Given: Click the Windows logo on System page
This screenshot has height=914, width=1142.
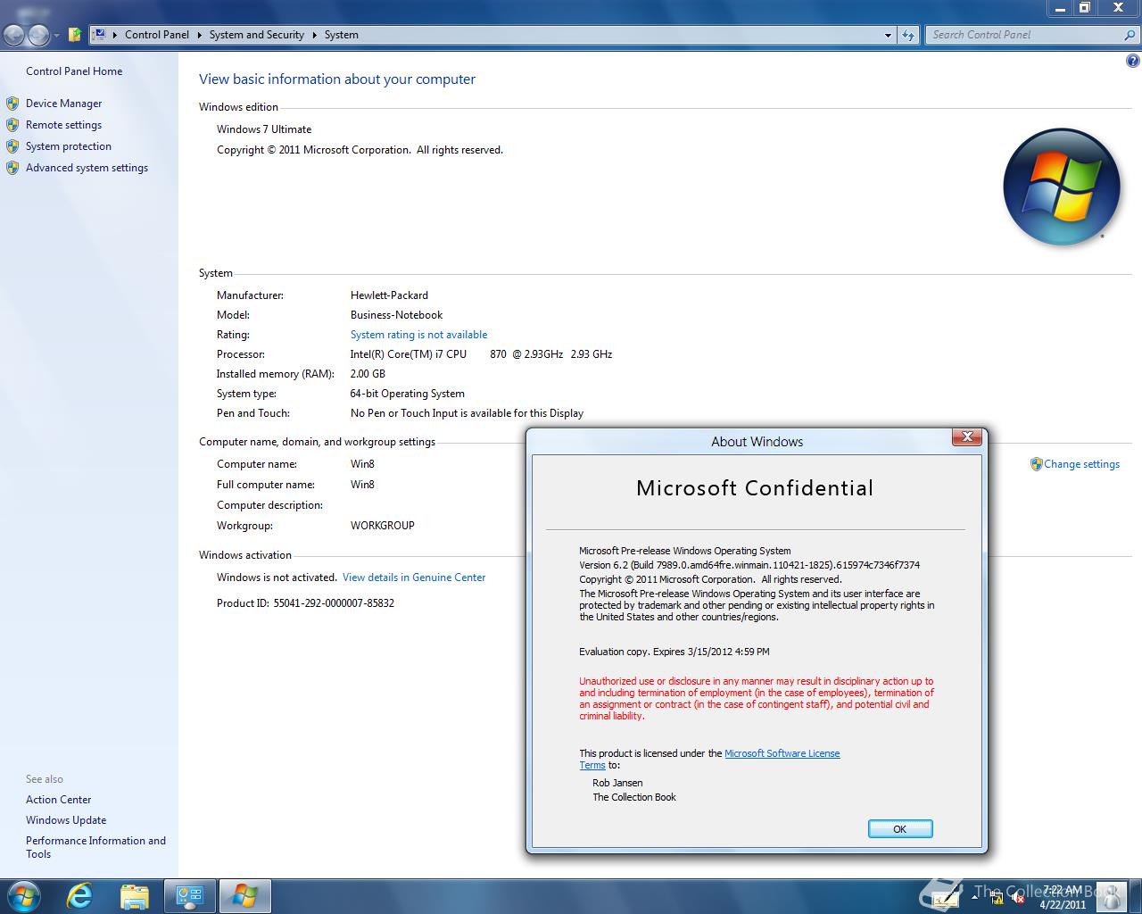Looking at the screenshot, I should pyautogui.click(x=1061, y=187).
